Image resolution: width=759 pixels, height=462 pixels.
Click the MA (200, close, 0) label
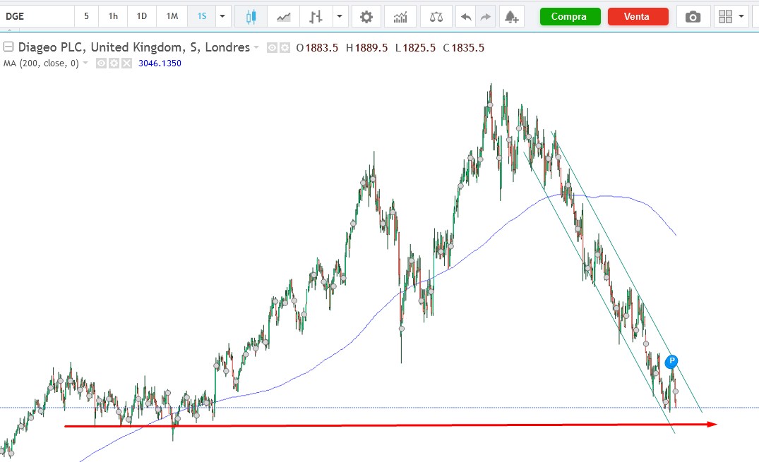pos(41,63)
